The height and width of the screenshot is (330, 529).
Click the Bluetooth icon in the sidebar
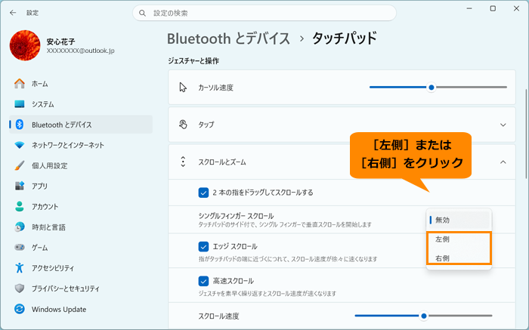pyautogui.click(x=20, y=125)
